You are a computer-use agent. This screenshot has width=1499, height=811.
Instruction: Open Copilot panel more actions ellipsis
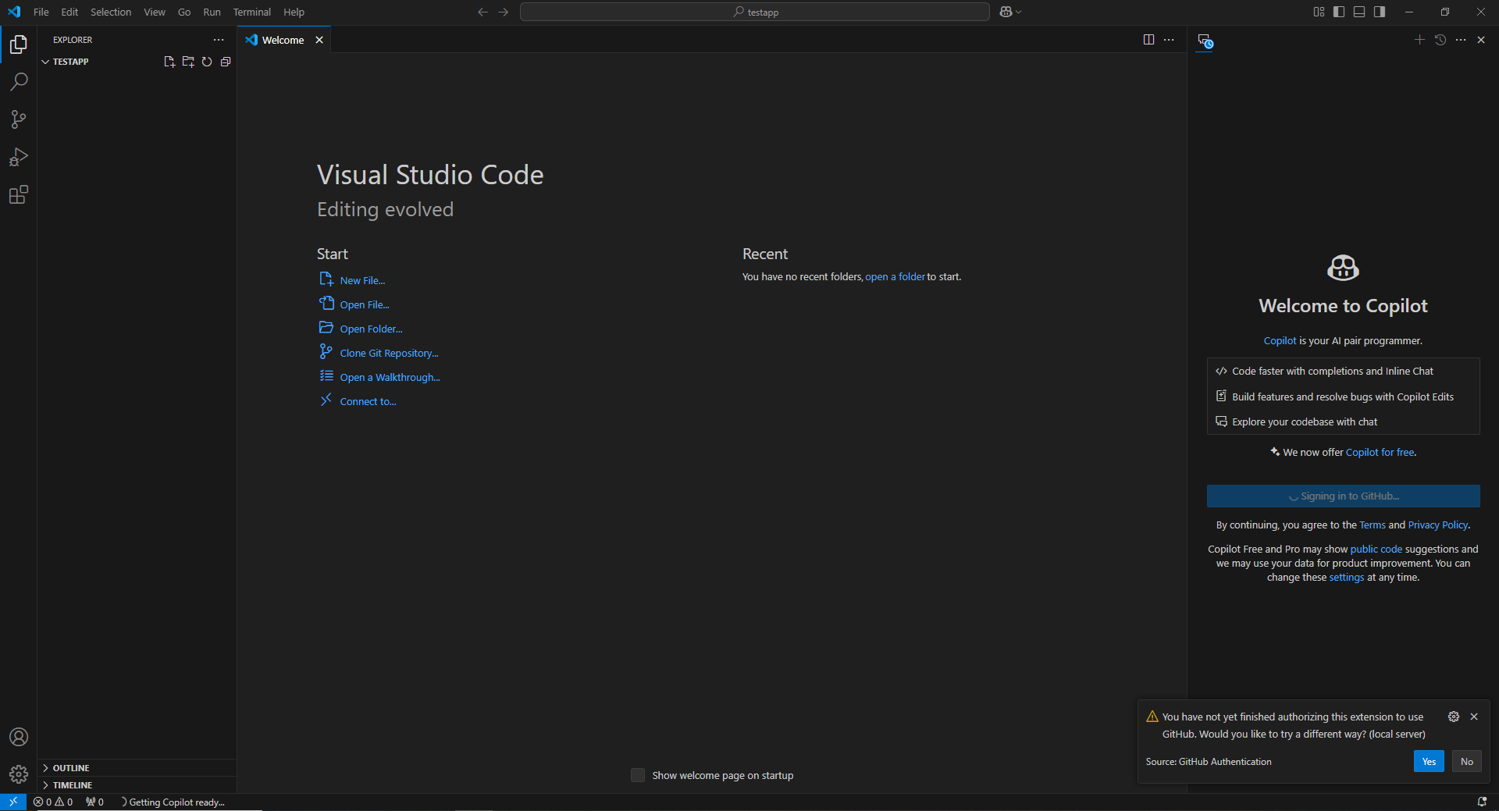click(1461, 40)
